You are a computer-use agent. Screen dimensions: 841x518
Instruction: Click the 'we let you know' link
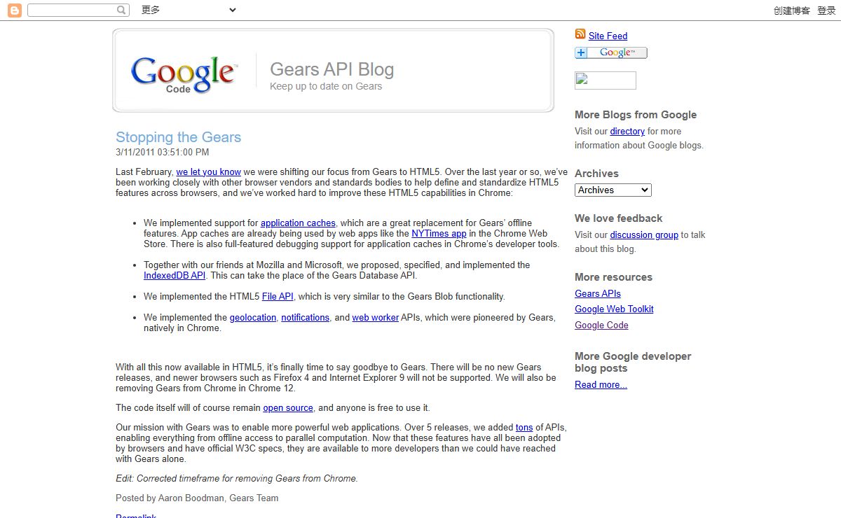(208, 171)
